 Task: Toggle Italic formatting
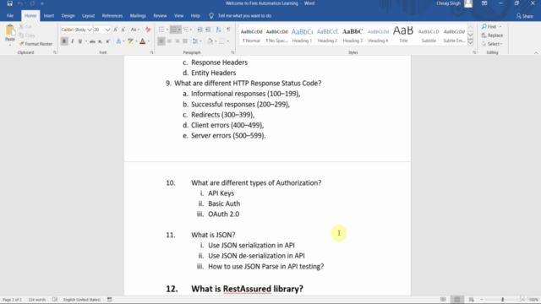point(73,41)
